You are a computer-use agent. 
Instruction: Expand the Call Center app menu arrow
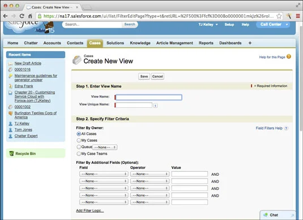coord(287,24)
